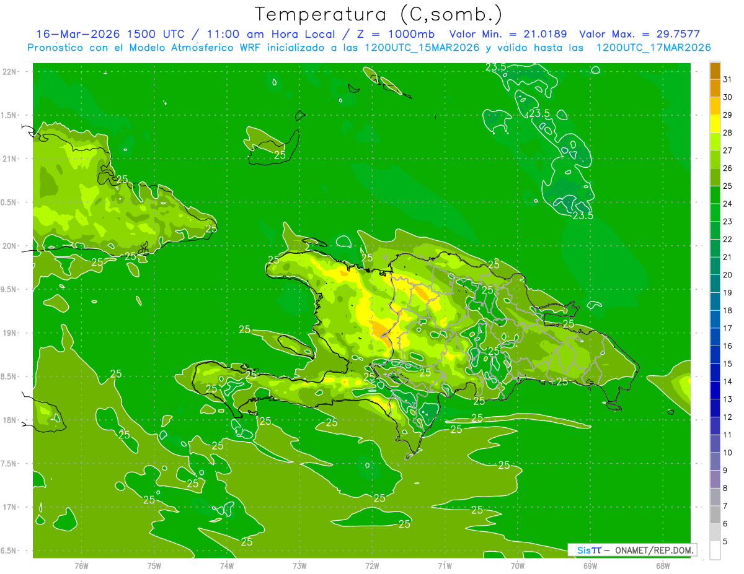Pick the purple legend swatch between 9 and 10
This screenshot has height=574, width=744.
click(x=715, y=461)
